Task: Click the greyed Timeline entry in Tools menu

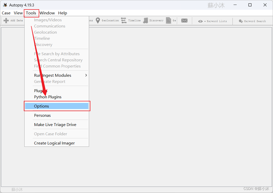Action: (57, 38)
